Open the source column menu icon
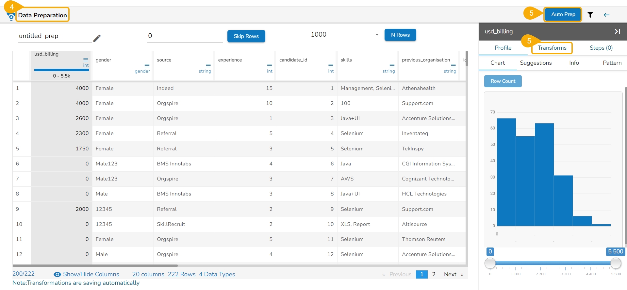The width and height of the screenshot is (627, 290). coord(208,65)
